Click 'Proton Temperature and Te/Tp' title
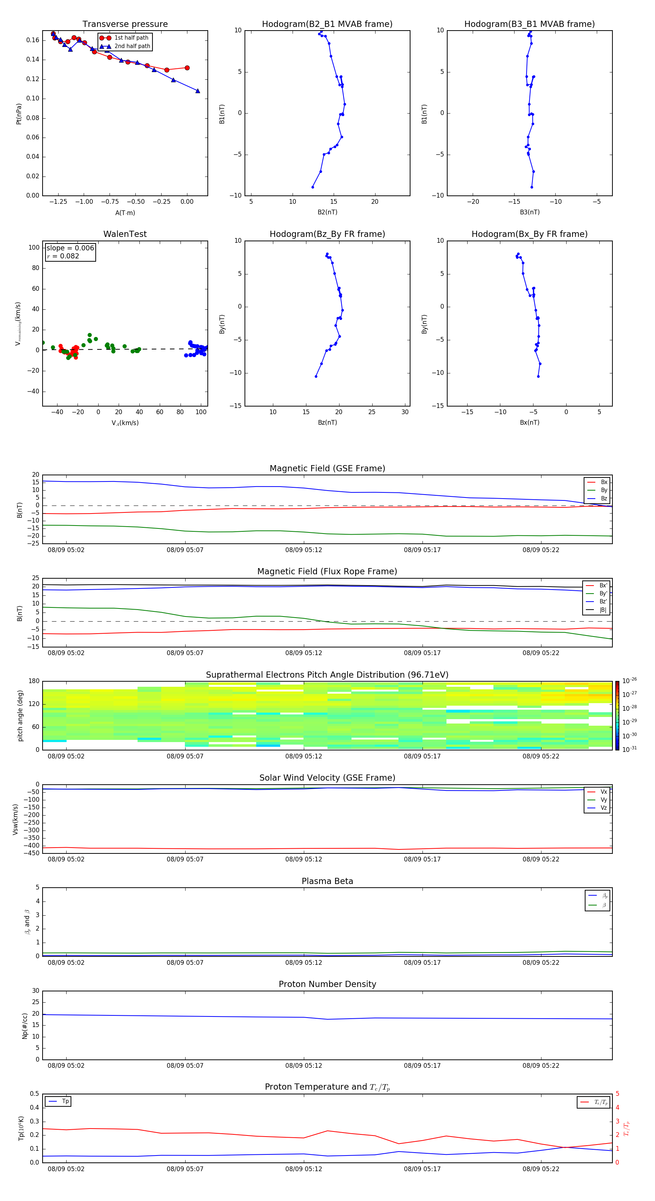Screen dimensions: 655x1201 pyautogui.click(x=327, y=1087)
